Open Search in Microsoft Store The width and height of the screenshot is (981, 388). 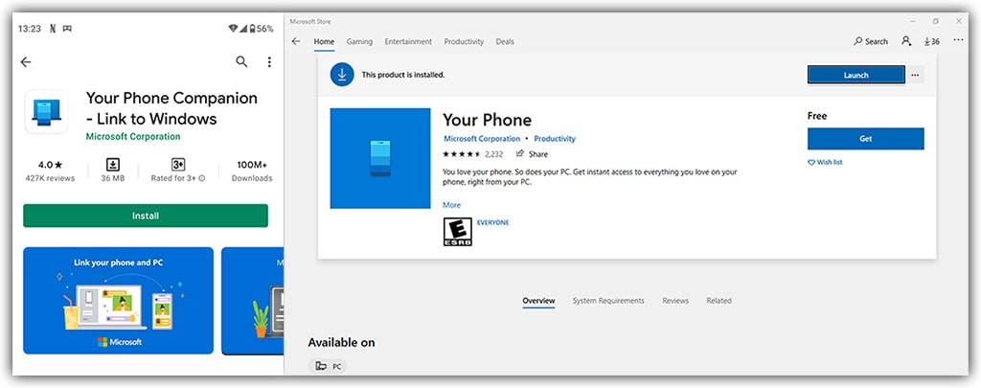coord(871,41)
